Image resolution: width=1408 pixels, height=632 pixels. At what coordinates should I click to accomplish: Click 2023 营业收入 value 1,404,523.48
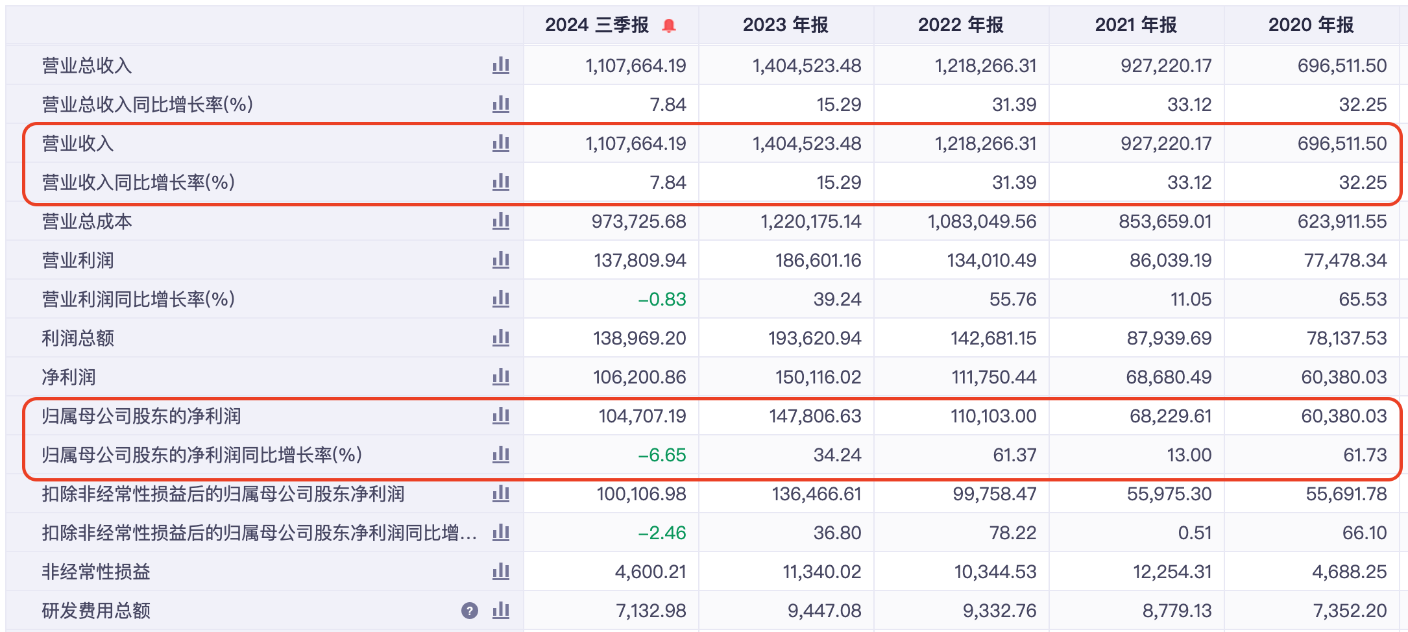[x=807, y=143]
